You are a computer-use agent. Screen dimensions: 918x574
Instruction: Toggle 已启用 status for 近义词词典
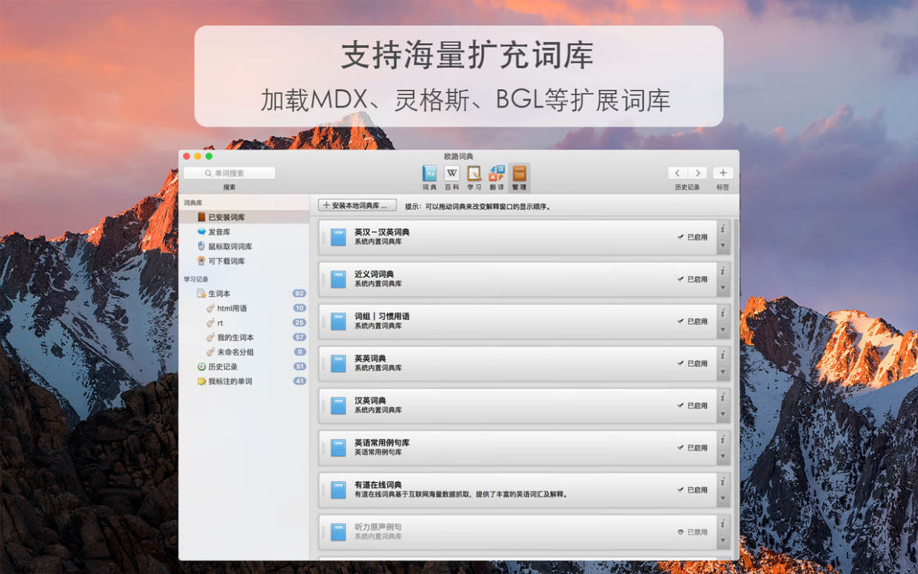click(x=692, y=279)
